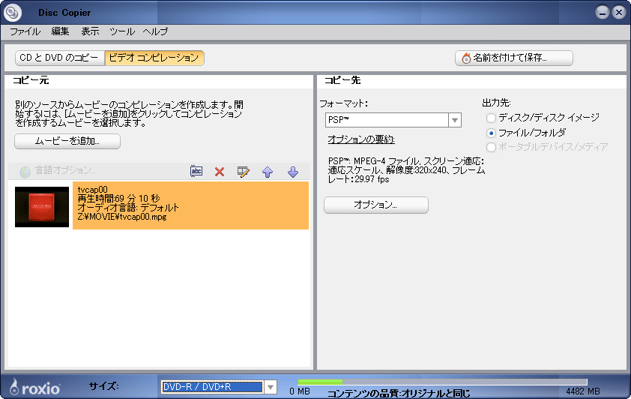Viewport: 631px width, 399px height.
Task: Click the 名前を付けて保存... button
Action: [514, 58]
